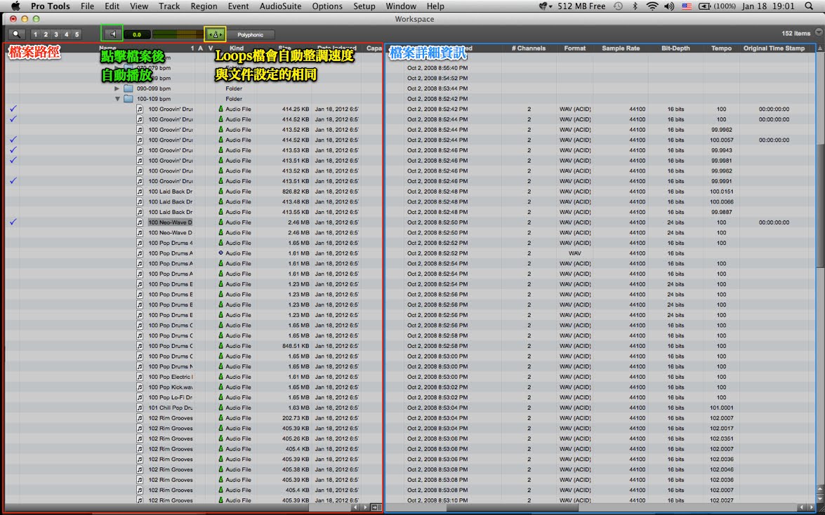Open the Window menu
This screenshot has height=515, width=825.
tap(401, 6)
